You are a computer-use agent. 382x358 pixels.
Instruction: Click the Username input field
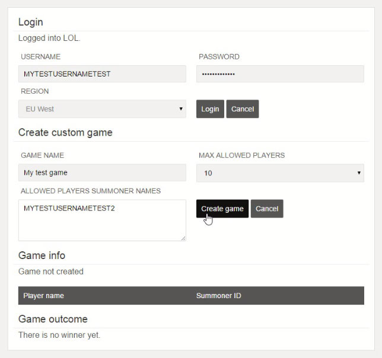102,74
